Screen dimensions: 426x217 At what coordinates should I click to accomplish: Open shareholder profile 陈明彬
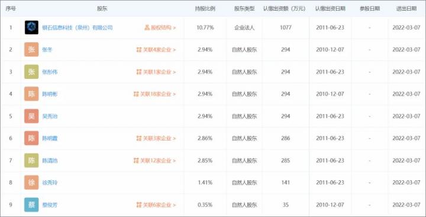[x=50, y=94]
